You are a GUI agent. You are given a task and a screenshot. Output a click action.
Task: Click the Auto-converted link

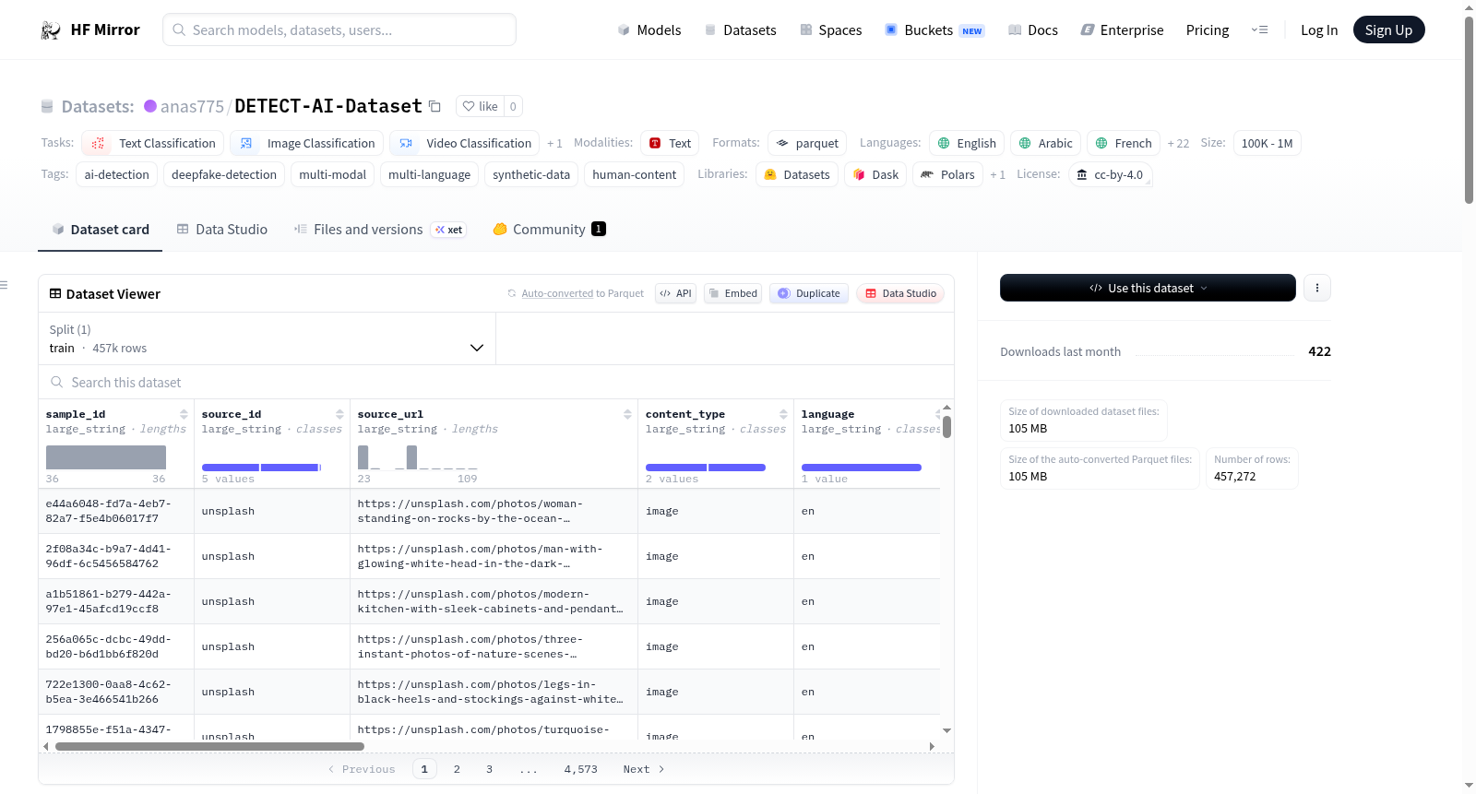tap(557, 293)
